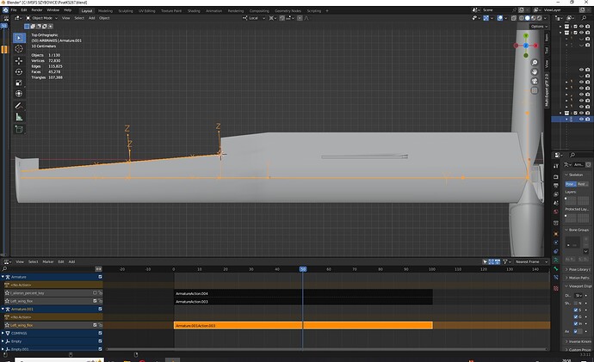The width and height of the screenshot is (594, 362).
Task: Expand the Empty NLA track
Action: click(3, 341)
